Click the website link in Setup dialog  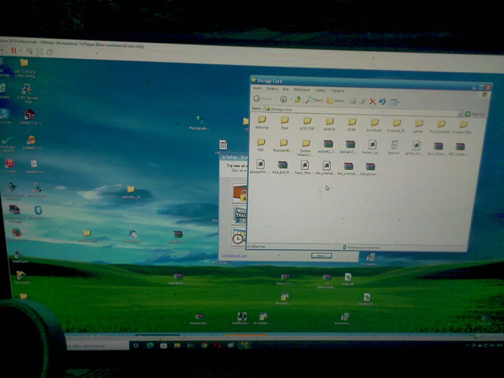235,255
